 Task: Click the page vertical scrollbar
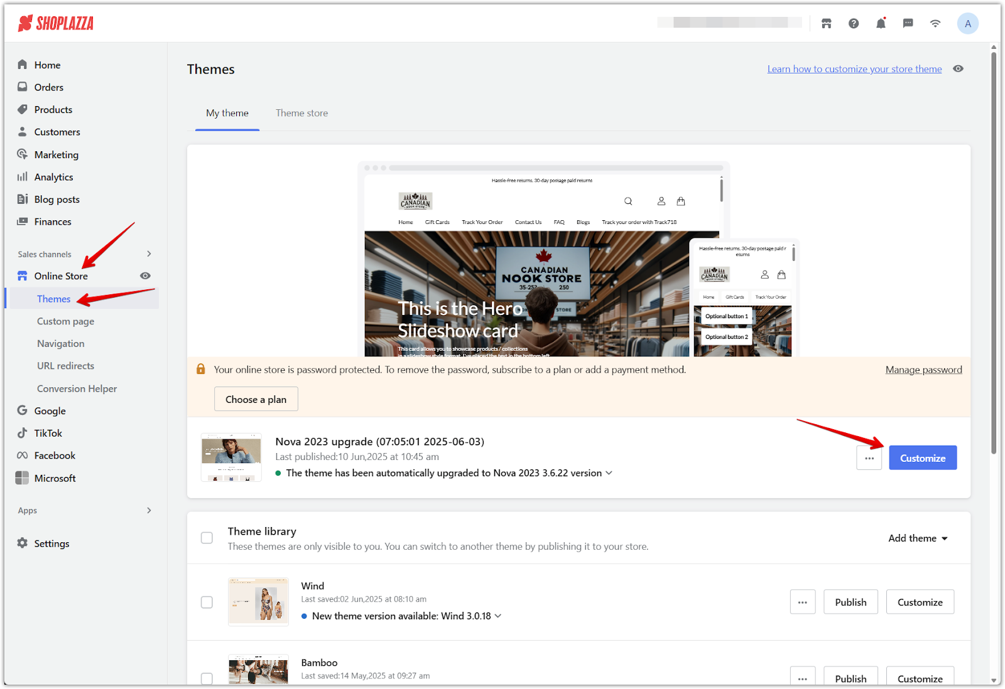994,252
